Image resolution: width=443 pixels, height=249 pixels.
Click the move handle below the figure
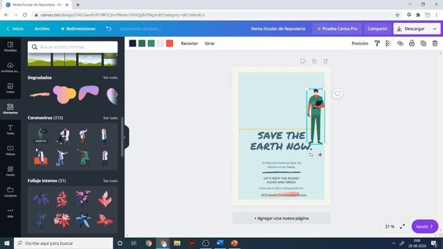(x=320, y=155)
